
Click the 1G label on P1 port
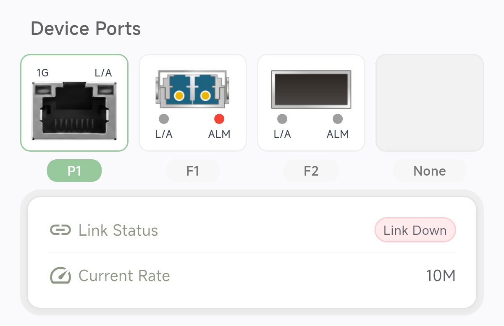pos(42,73)
